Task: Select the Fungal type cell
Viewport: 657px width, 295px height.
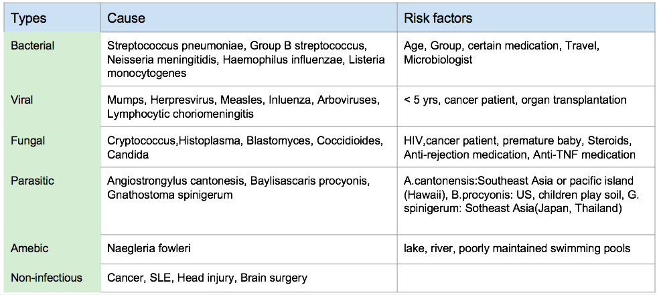Action: tap(26, 141)
